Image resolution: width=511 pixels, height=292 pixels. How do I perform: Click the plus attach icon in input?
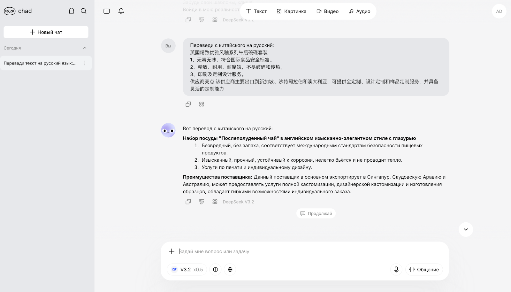[172, 251]
